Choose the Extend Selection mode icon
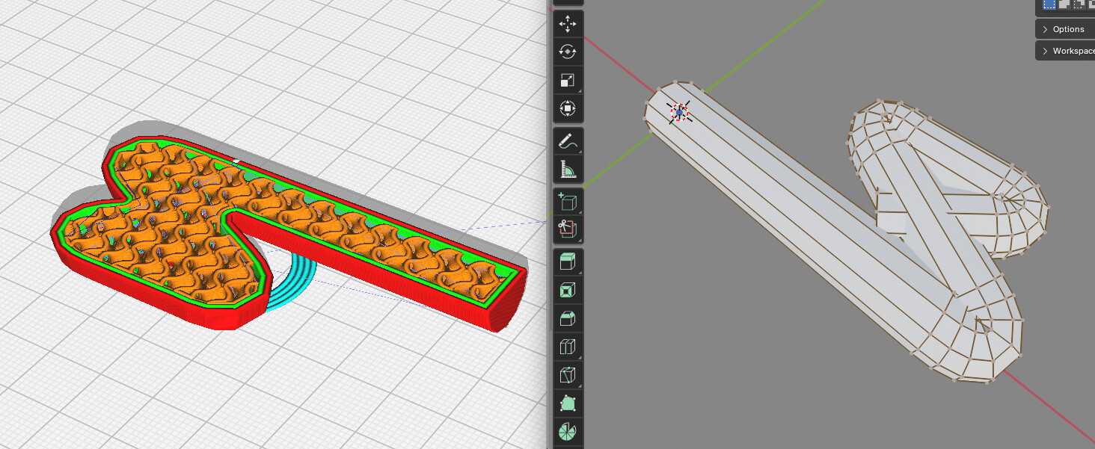This screenshot has width=1095, height=449. coord(1064,4)
